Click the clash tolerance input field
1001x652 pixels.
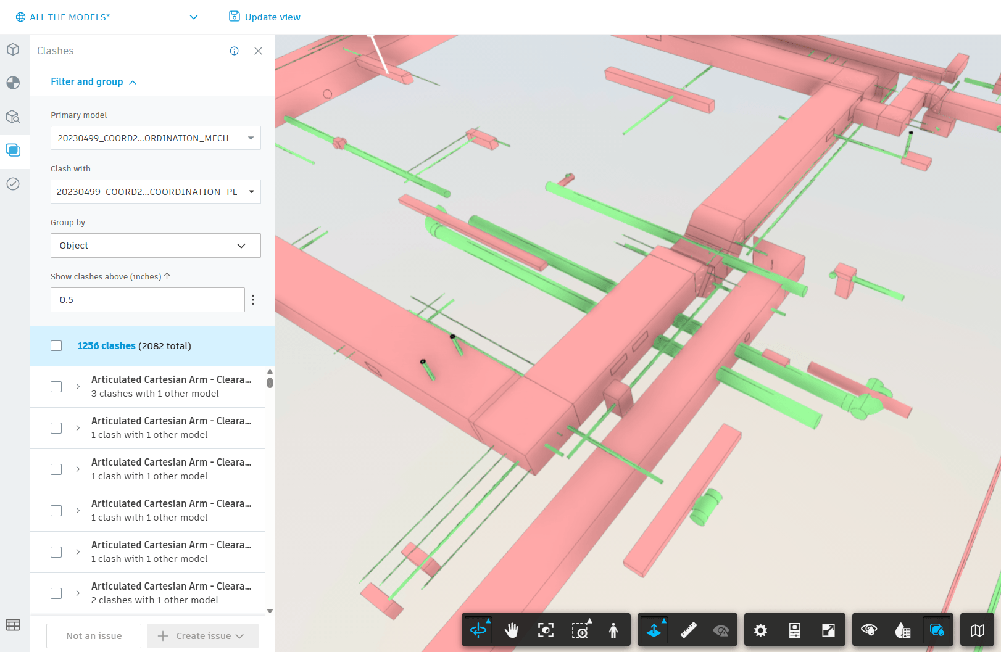tap(147, 300)
